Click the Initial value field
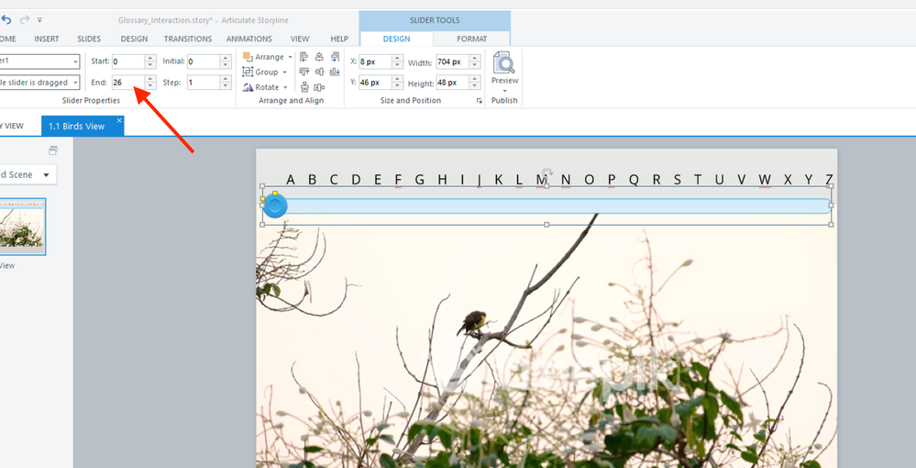 204,61
